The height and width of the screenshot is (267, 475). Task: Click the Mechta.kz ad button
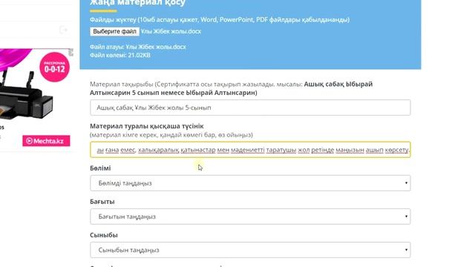[x=46, y=141]
